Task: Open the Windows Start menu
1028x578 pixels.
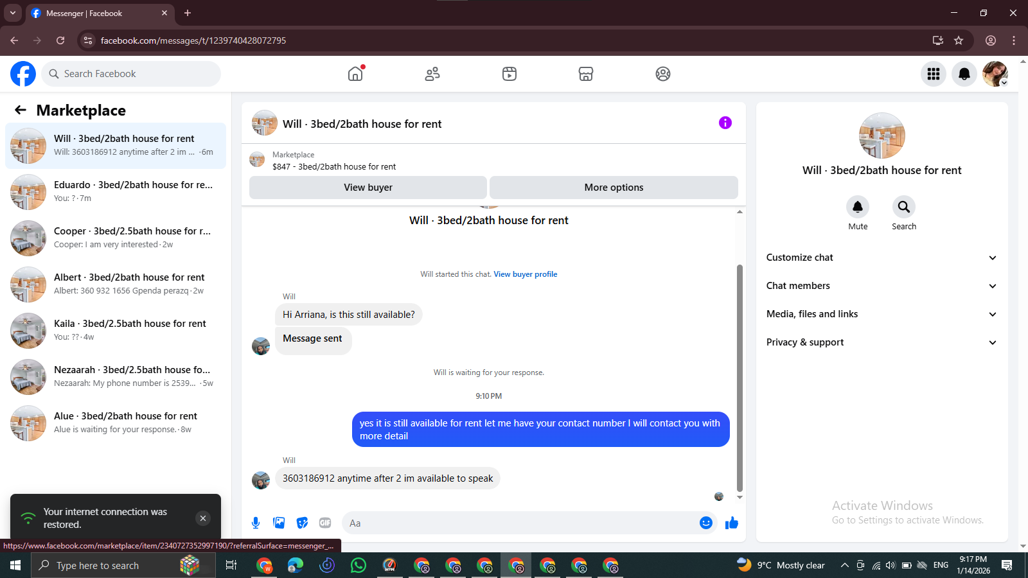Action: [x=15, y=565]
